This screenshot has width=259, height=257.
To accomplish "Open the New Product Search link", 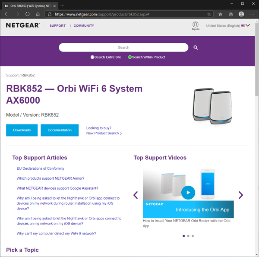I will click(104, 133).
